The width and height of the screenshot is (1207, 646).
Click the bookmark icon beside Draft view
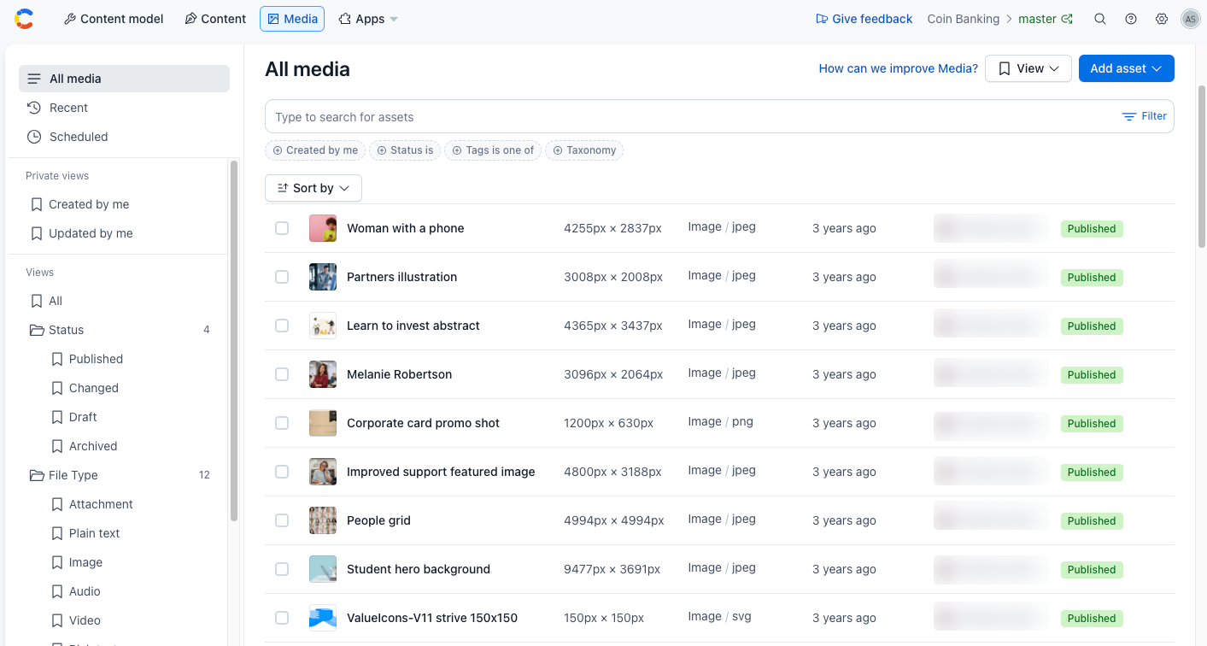point(56,417)
